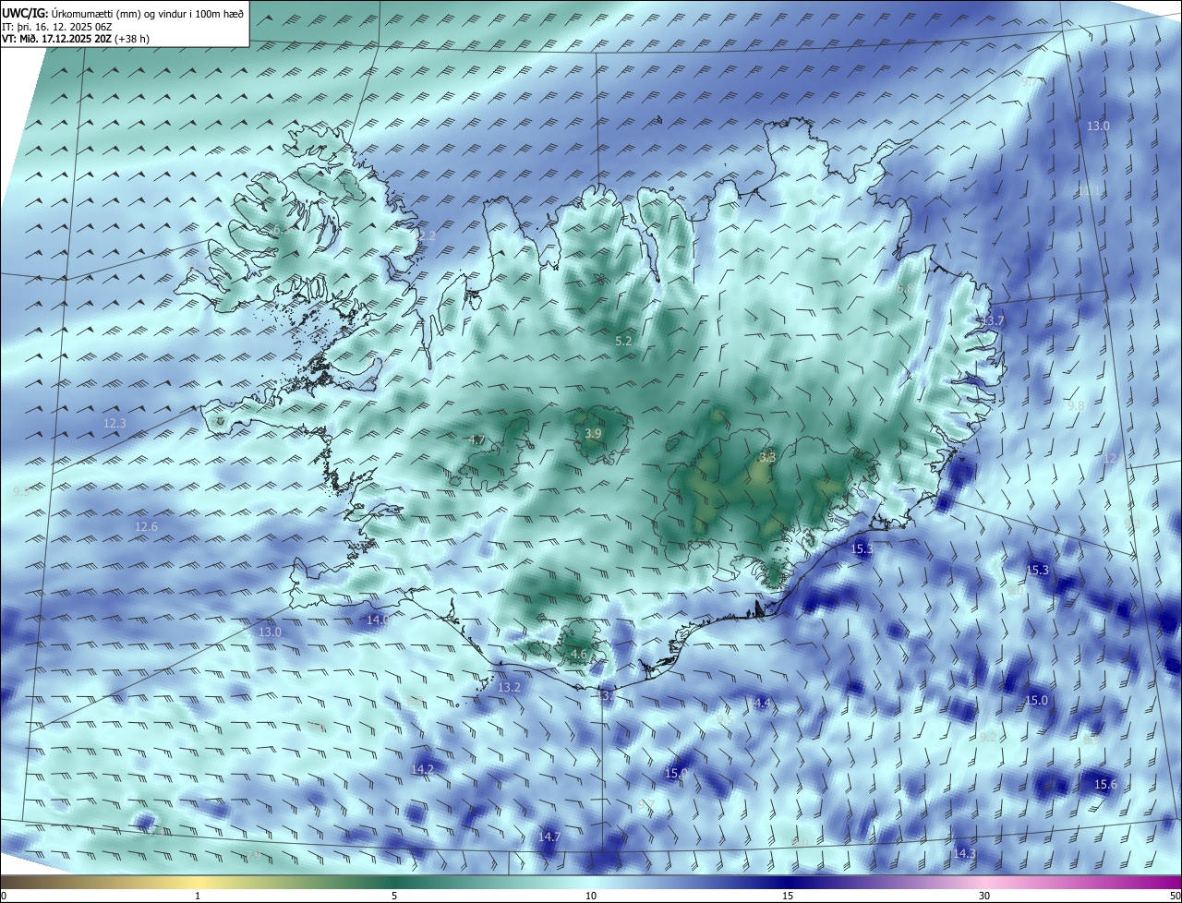Screen dimensions: 1182x903
Task: Click the '14.3' value on the map
Action: click(964, 853)
